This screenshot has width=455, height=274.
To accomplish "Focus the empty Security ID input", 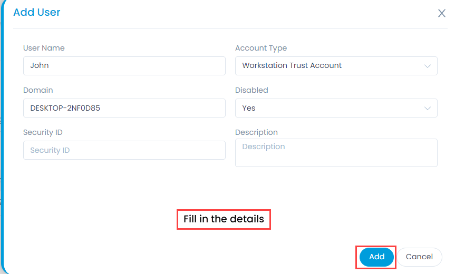I will point(124,150).
